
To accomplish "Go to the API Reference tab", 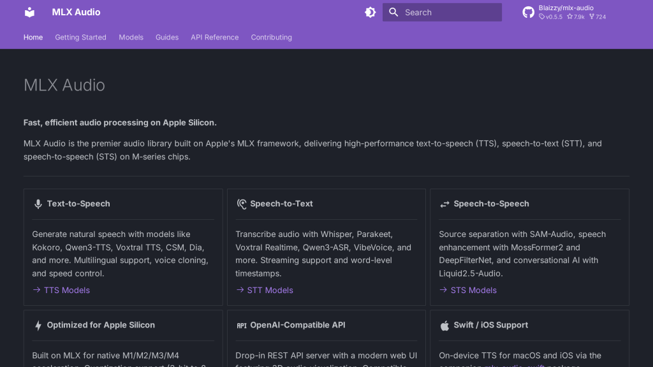I will point(215,38).
